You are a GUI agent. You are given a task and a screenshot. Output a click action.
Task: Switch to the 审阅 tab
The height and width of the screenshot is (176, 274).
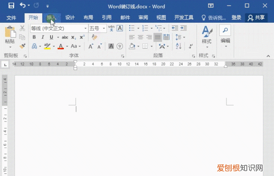click(143, 18)
